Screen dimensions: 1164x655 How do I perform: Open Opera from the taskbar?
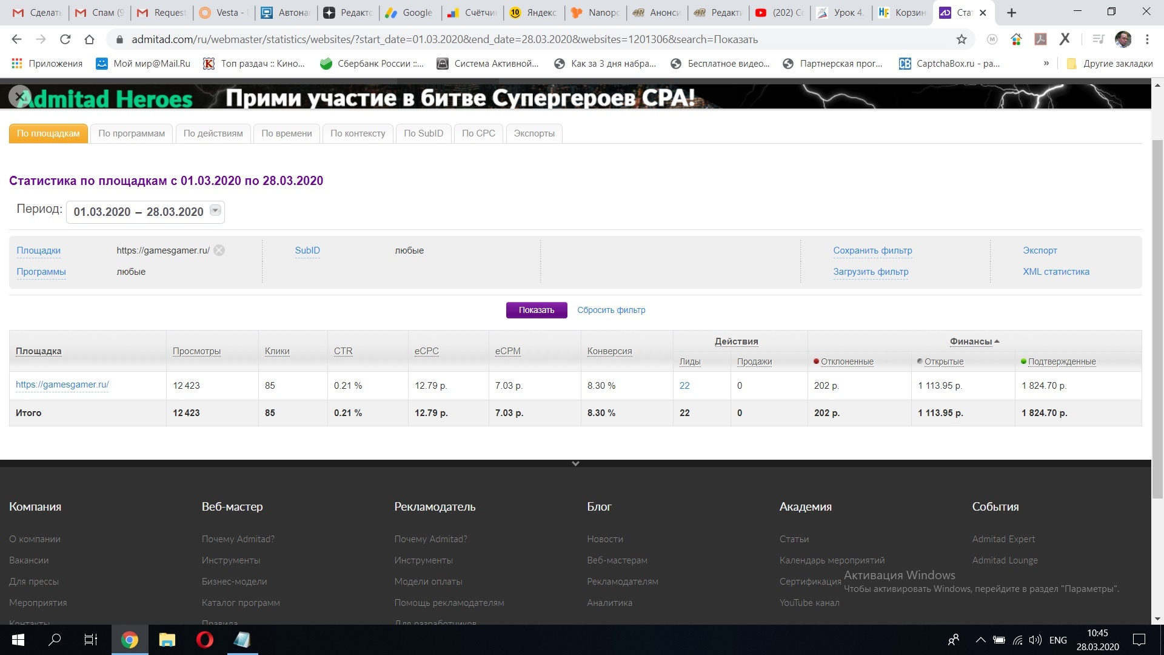[205, 640]
